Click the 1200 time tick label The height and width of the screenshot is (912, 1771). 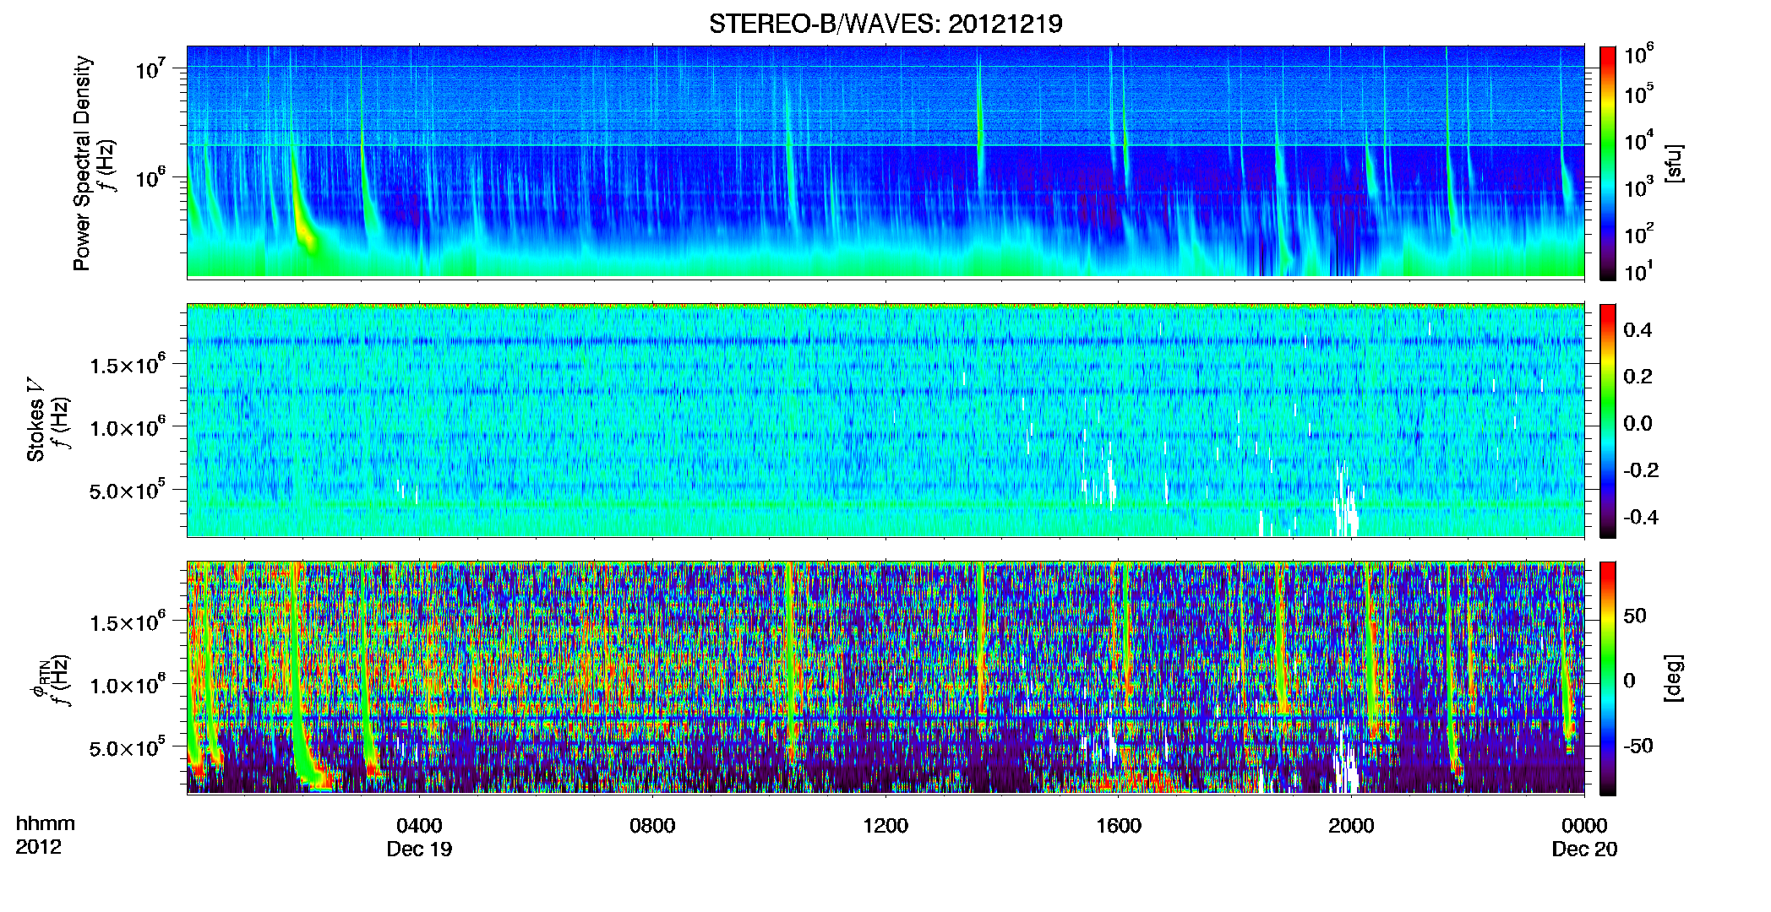[885, 826]
